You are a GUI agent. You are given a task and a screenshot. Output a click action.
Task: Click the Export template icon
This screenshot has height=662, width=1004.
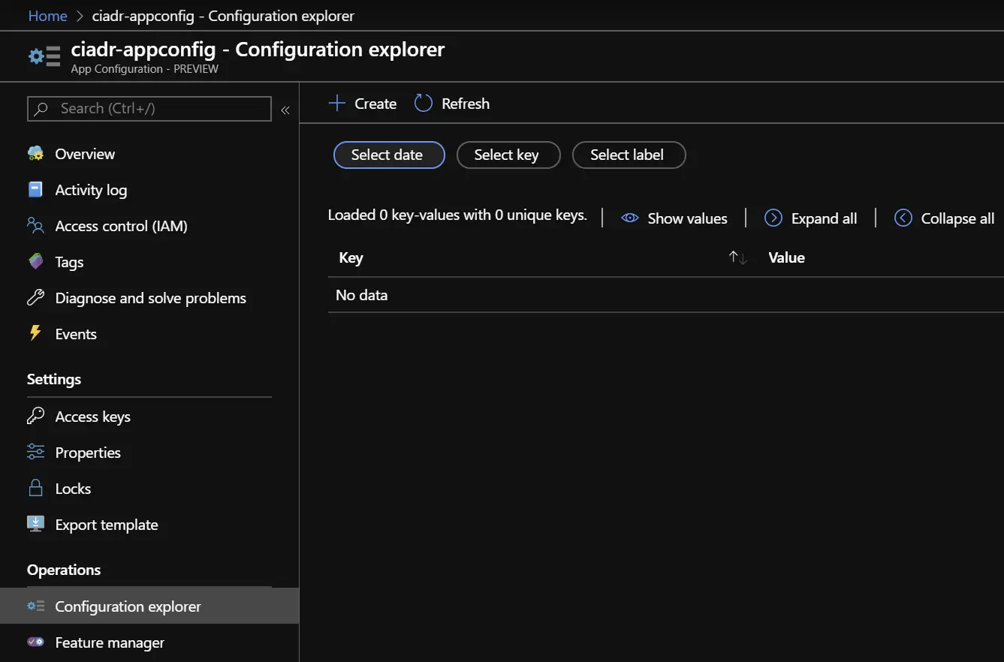pyautogui.click(x=35, y=524)
